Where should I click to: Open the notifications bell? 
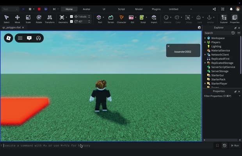tap(231, 9)
